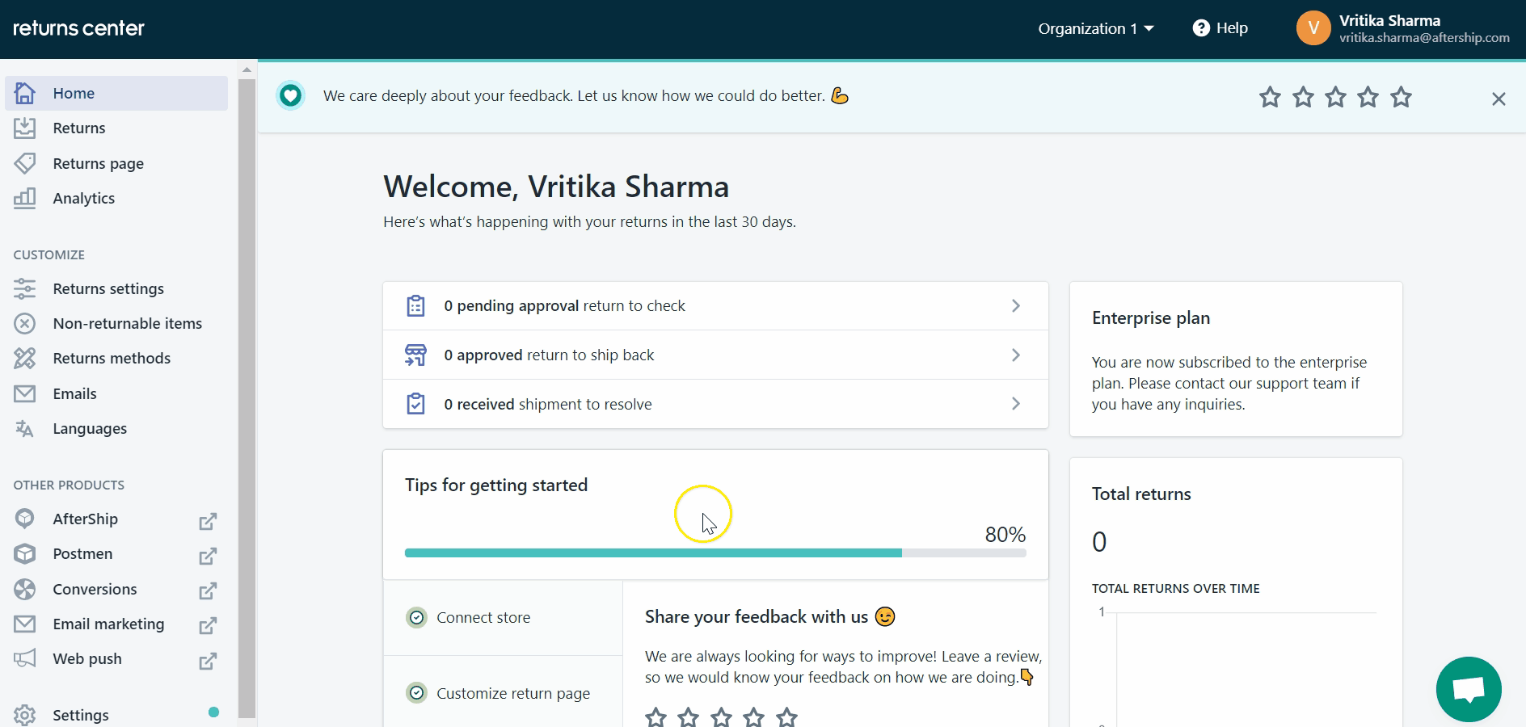
Task: Open Postmen external link icon
Action: (208, 556)
